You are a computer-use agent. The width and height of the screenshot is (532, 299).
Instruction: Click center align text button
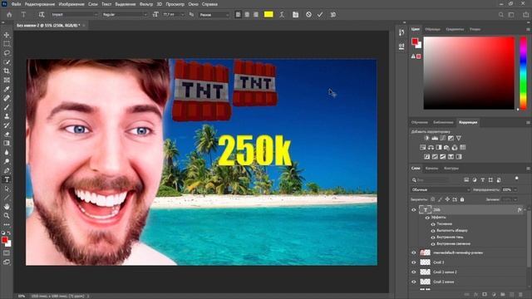(x=247, y=15)
